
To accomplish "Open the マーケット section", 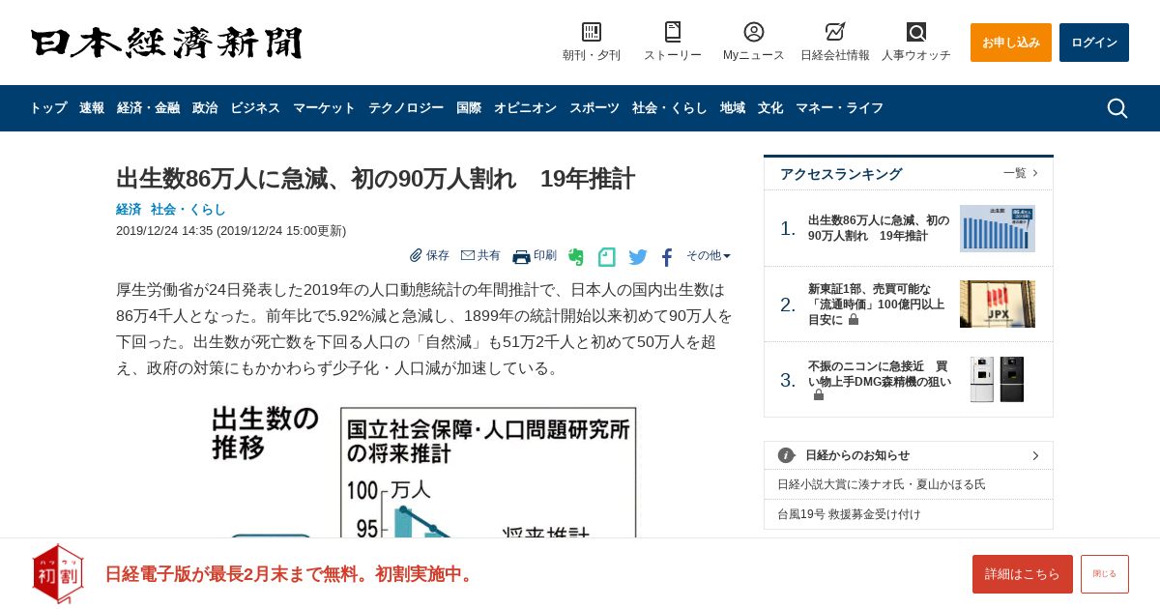I will click(x=324, y=108).
